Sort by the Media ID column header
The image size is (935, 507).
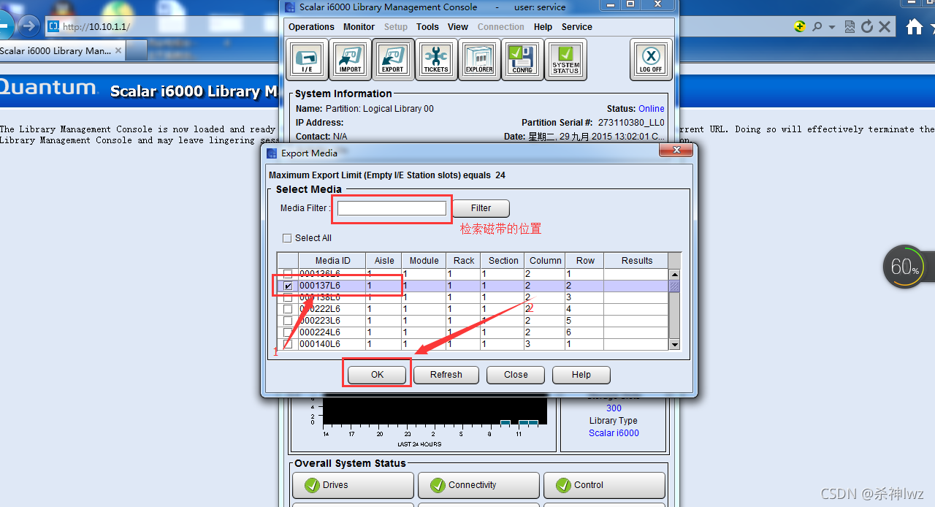click(332, 261)
